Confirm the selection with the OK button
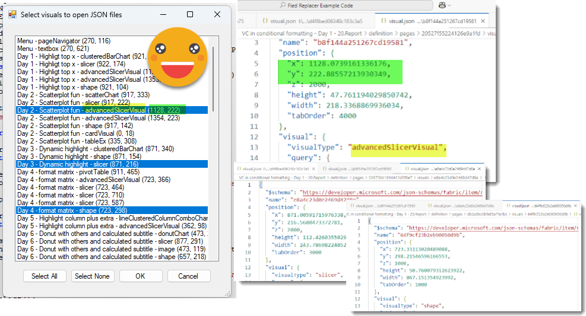This screenshot has width=586, height=316. (x=141, y=276)
